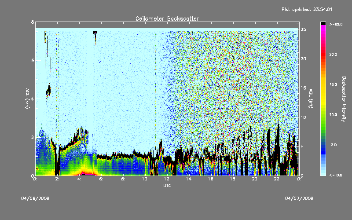Click the "14:" UTC tick label
Viewport: 352px width, 220px height.
pos(189,179)
